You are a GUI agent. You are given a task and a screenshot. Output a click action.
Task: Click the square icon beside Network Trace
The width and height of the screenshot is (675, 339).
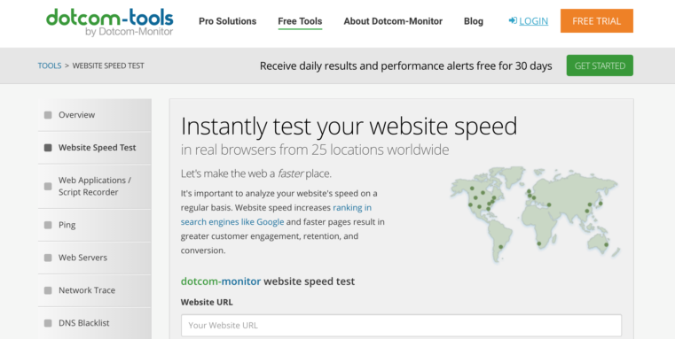click(48, 290)
